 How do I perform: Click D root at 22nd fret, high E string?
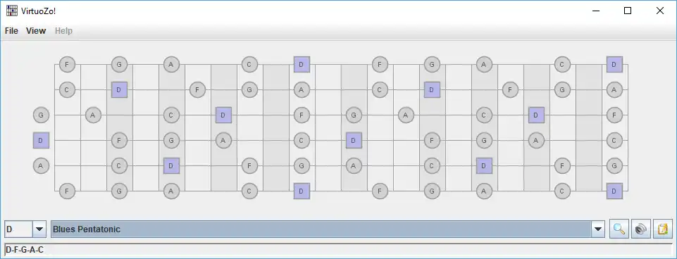pos(614,65)
